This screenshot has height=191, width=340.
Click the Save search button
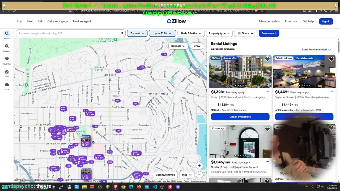(x=269, y=33)
